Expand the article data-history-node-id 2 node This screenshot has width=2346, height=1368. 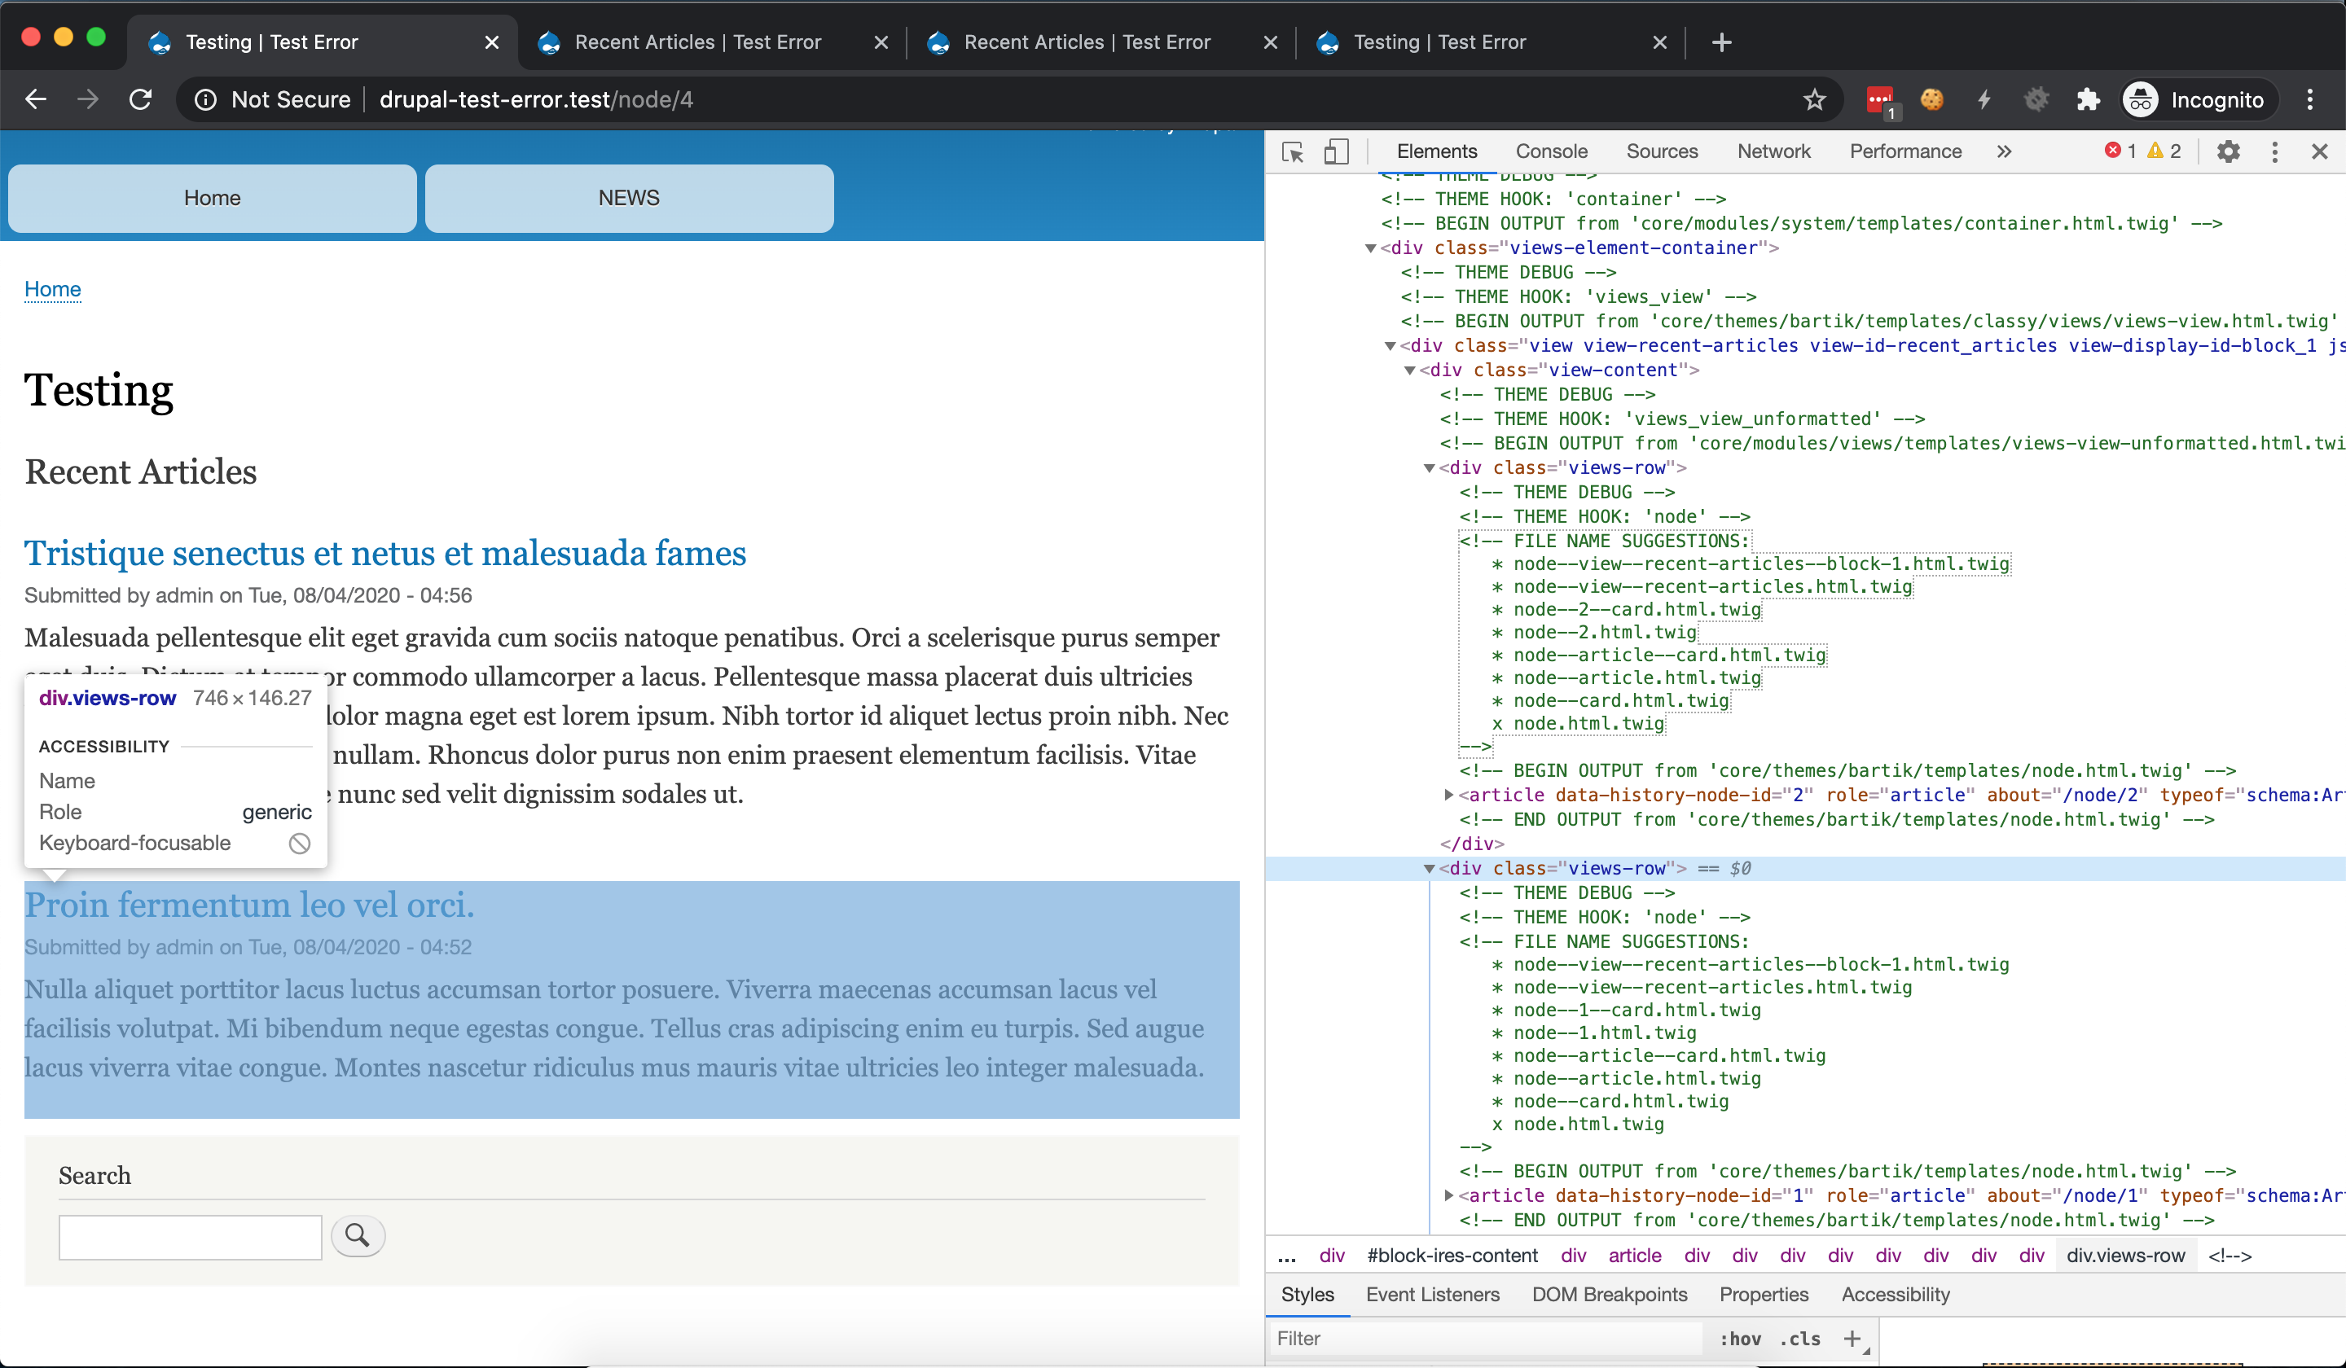(1448, 795)
